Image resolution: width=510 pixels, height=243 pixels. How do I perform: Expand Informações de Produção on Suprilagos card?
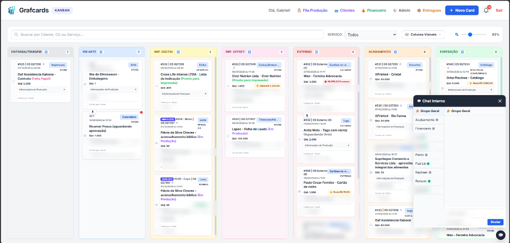393,178
